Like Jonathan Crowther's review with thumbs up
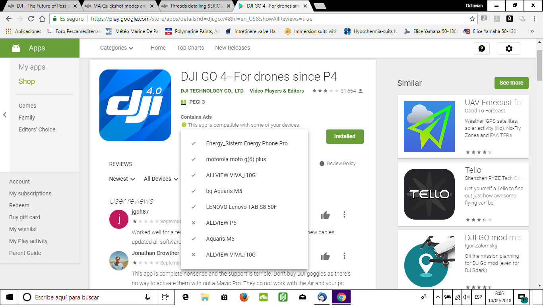 326,257
